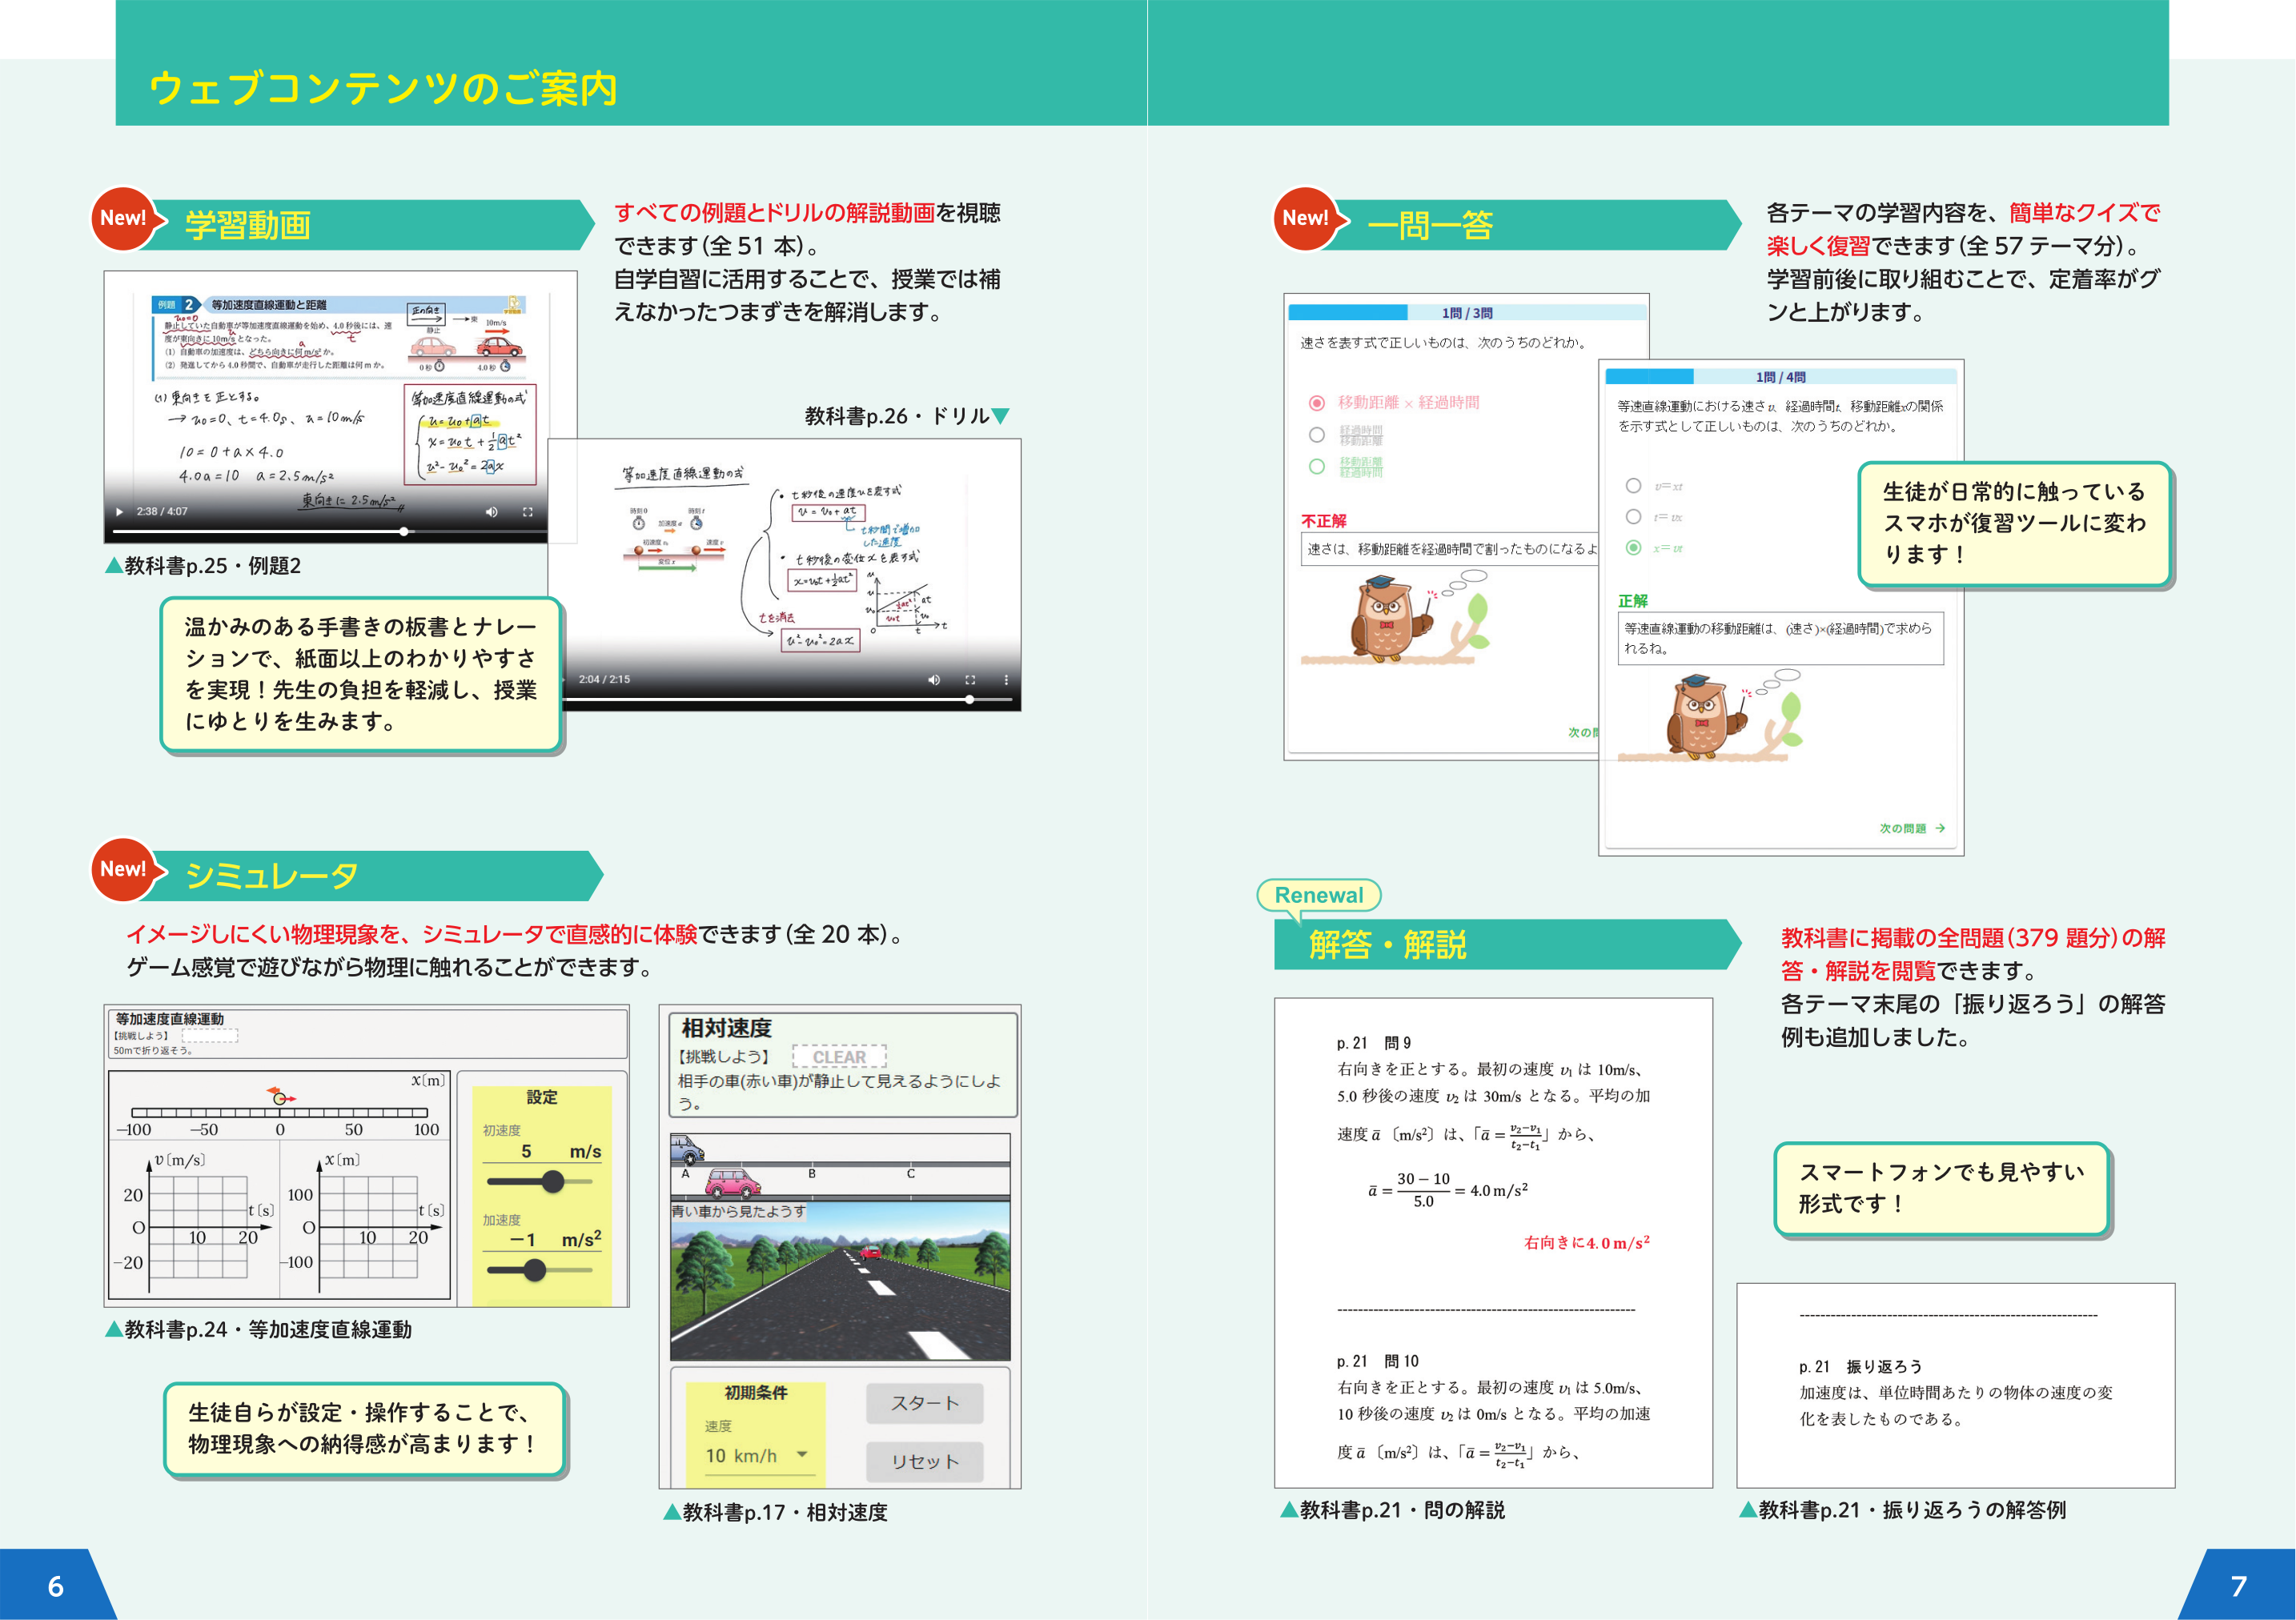Click the caption 教科書p.25・例題2
This screenshot has height=1620, width=2296.
[203, 566]
